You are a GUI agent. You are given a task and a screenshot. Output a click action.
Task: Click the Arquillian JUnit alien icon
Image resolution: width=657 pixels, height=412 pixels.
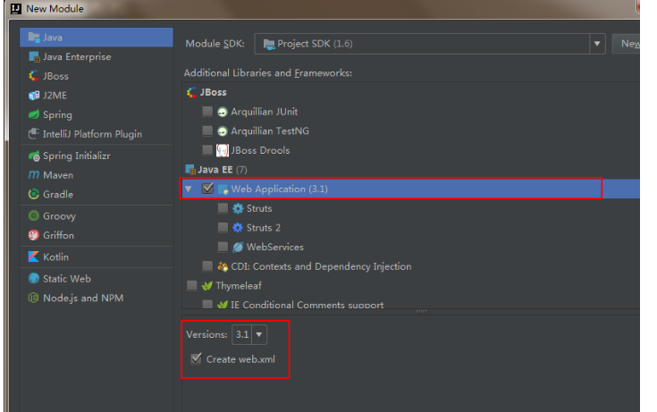pyautogui.click(x=223, y=112)
